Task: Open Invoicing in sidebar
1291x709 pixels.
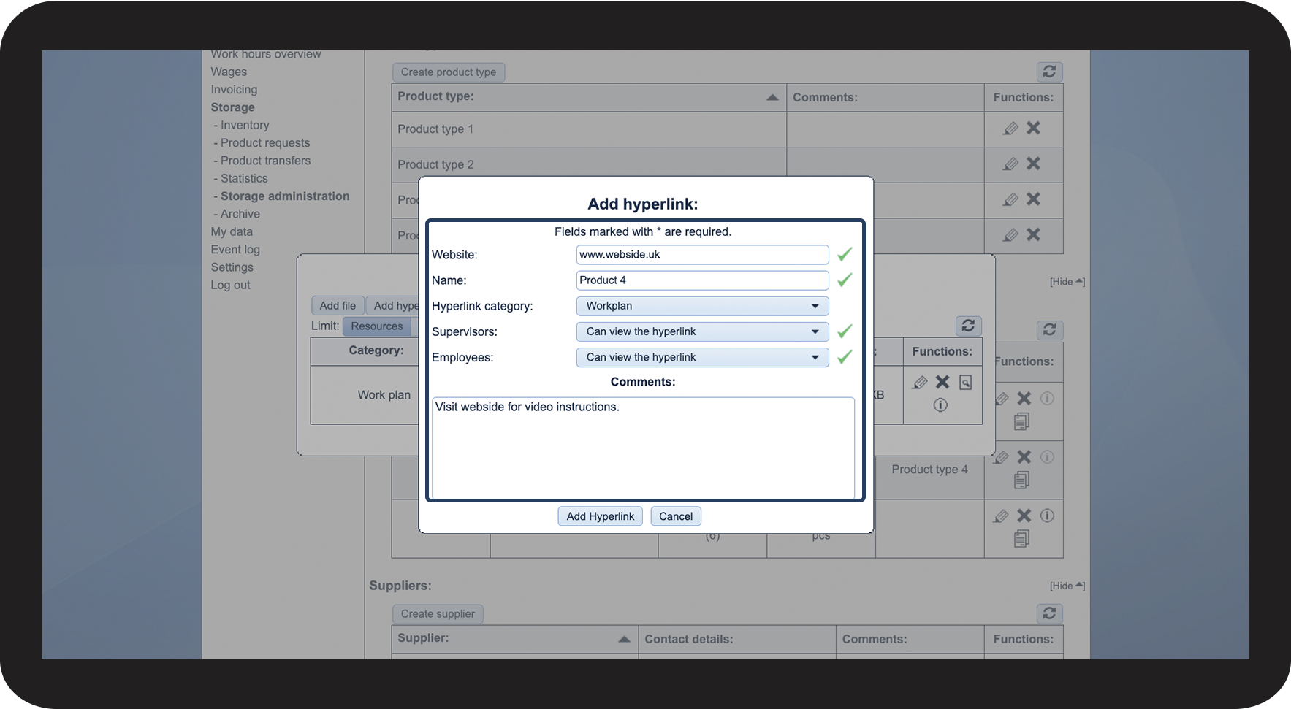Action: tap(234, 89)
